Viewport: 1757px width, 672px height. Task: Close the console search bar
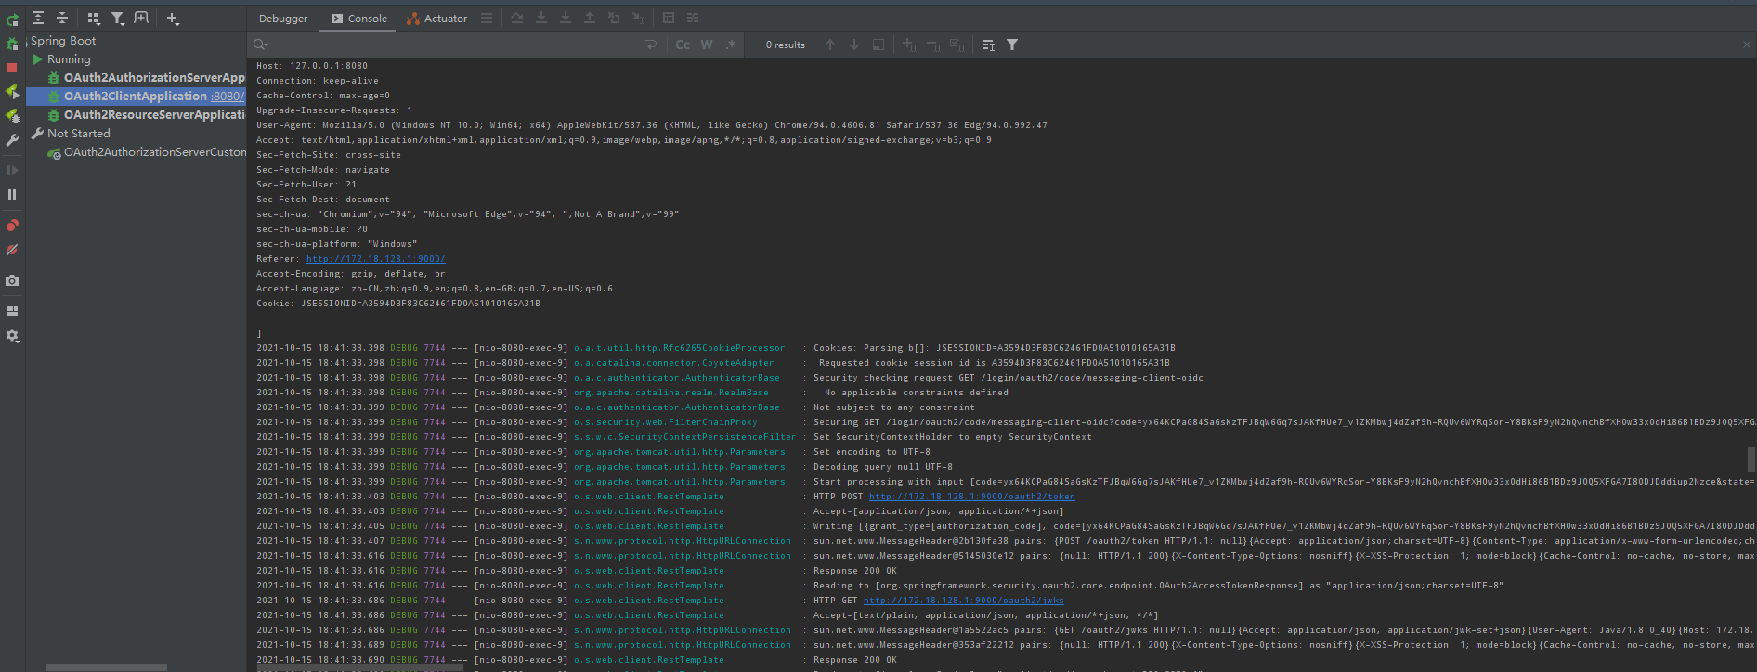(x=1746, y=45)
